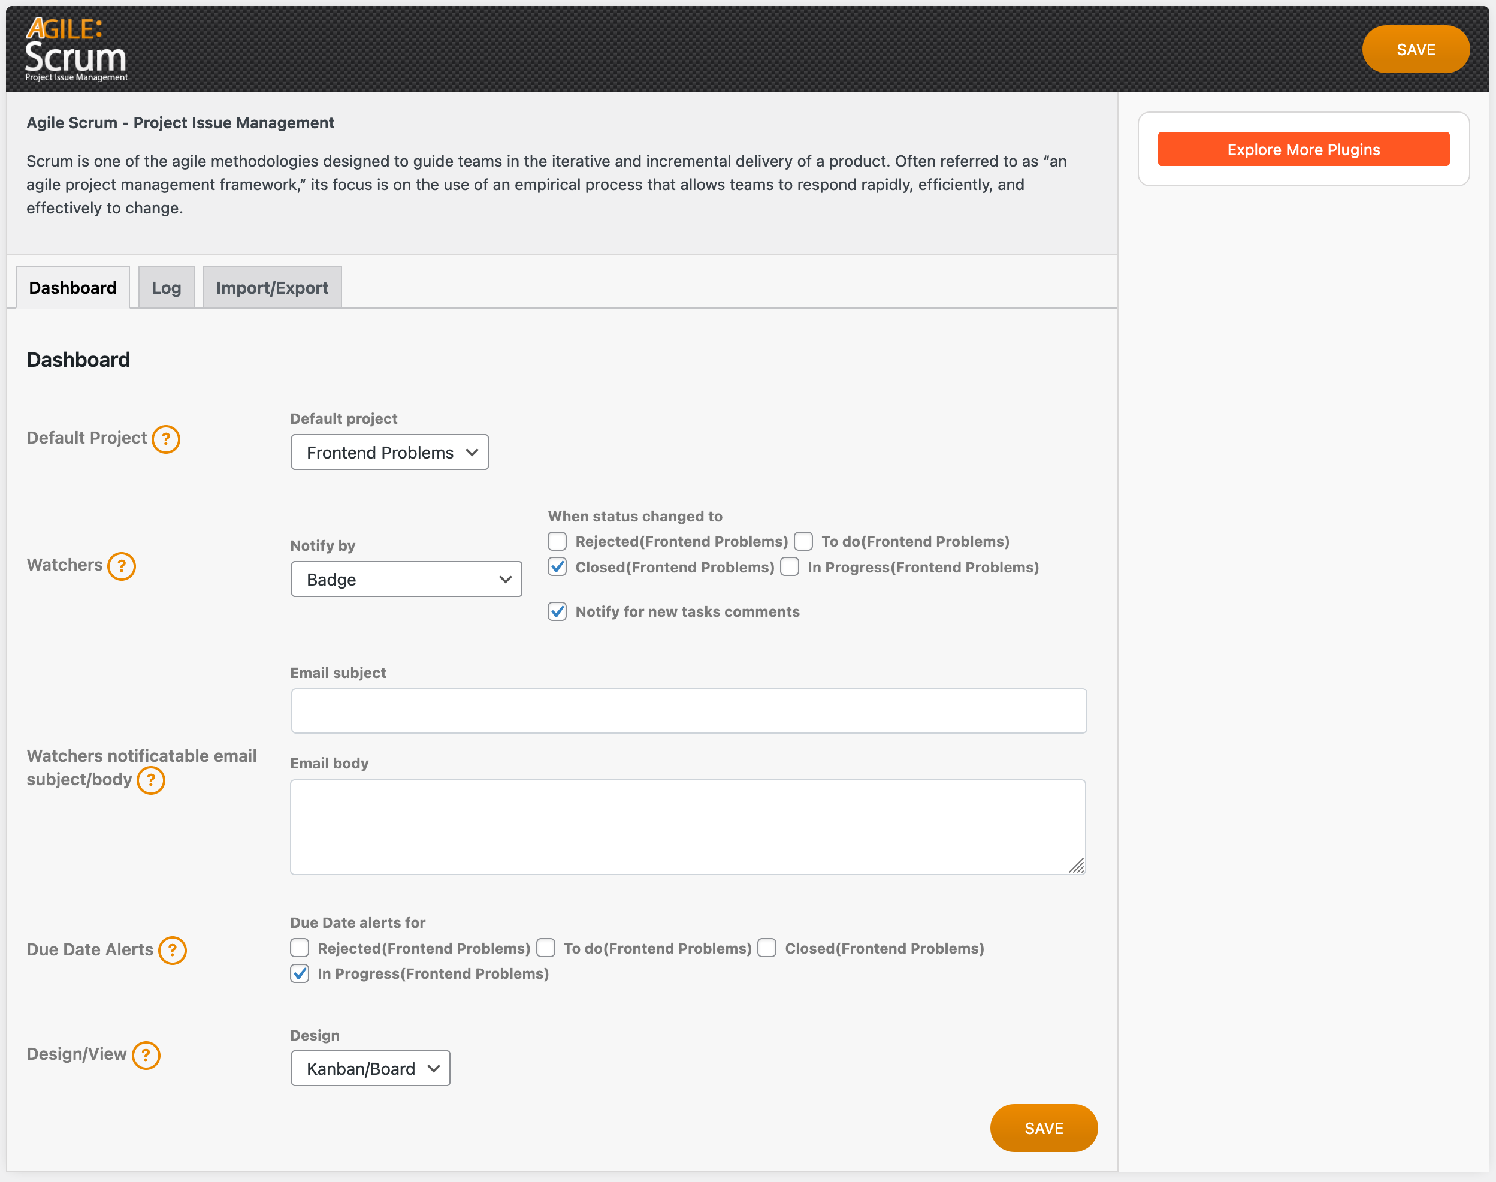Viewport: 1496px width, 1182px height.
Task: Click the help icon beside Default Project
Action: pyautogui.click(x=166, y=439)
